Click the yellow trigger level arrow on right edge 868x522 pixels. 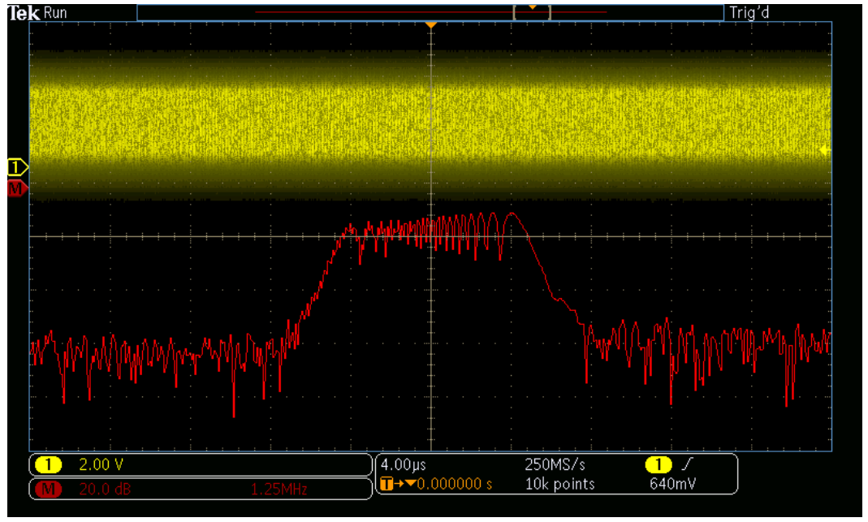tap(824, 150)
